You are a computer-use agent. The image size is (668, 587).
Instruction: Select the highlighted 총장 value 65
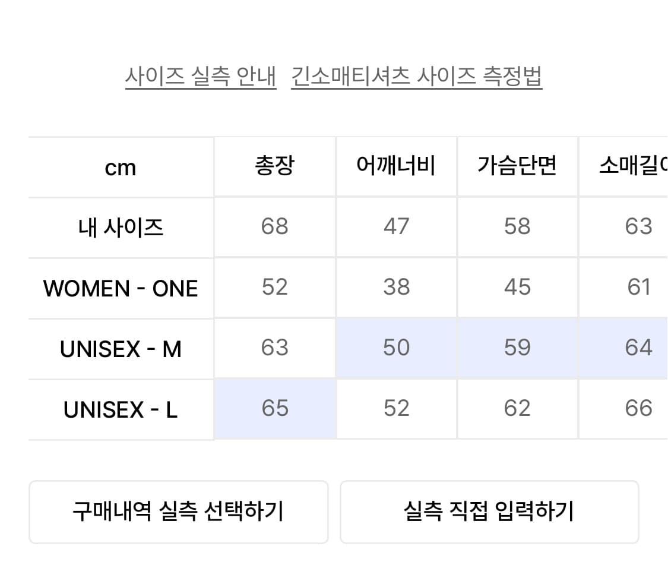[x=275, y=409]
